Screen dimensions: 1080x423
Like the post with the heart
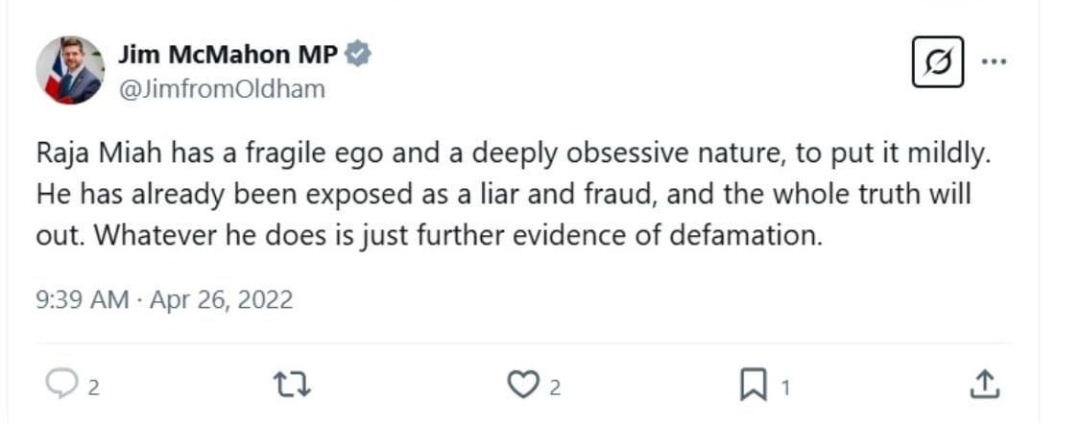(522, 386)
